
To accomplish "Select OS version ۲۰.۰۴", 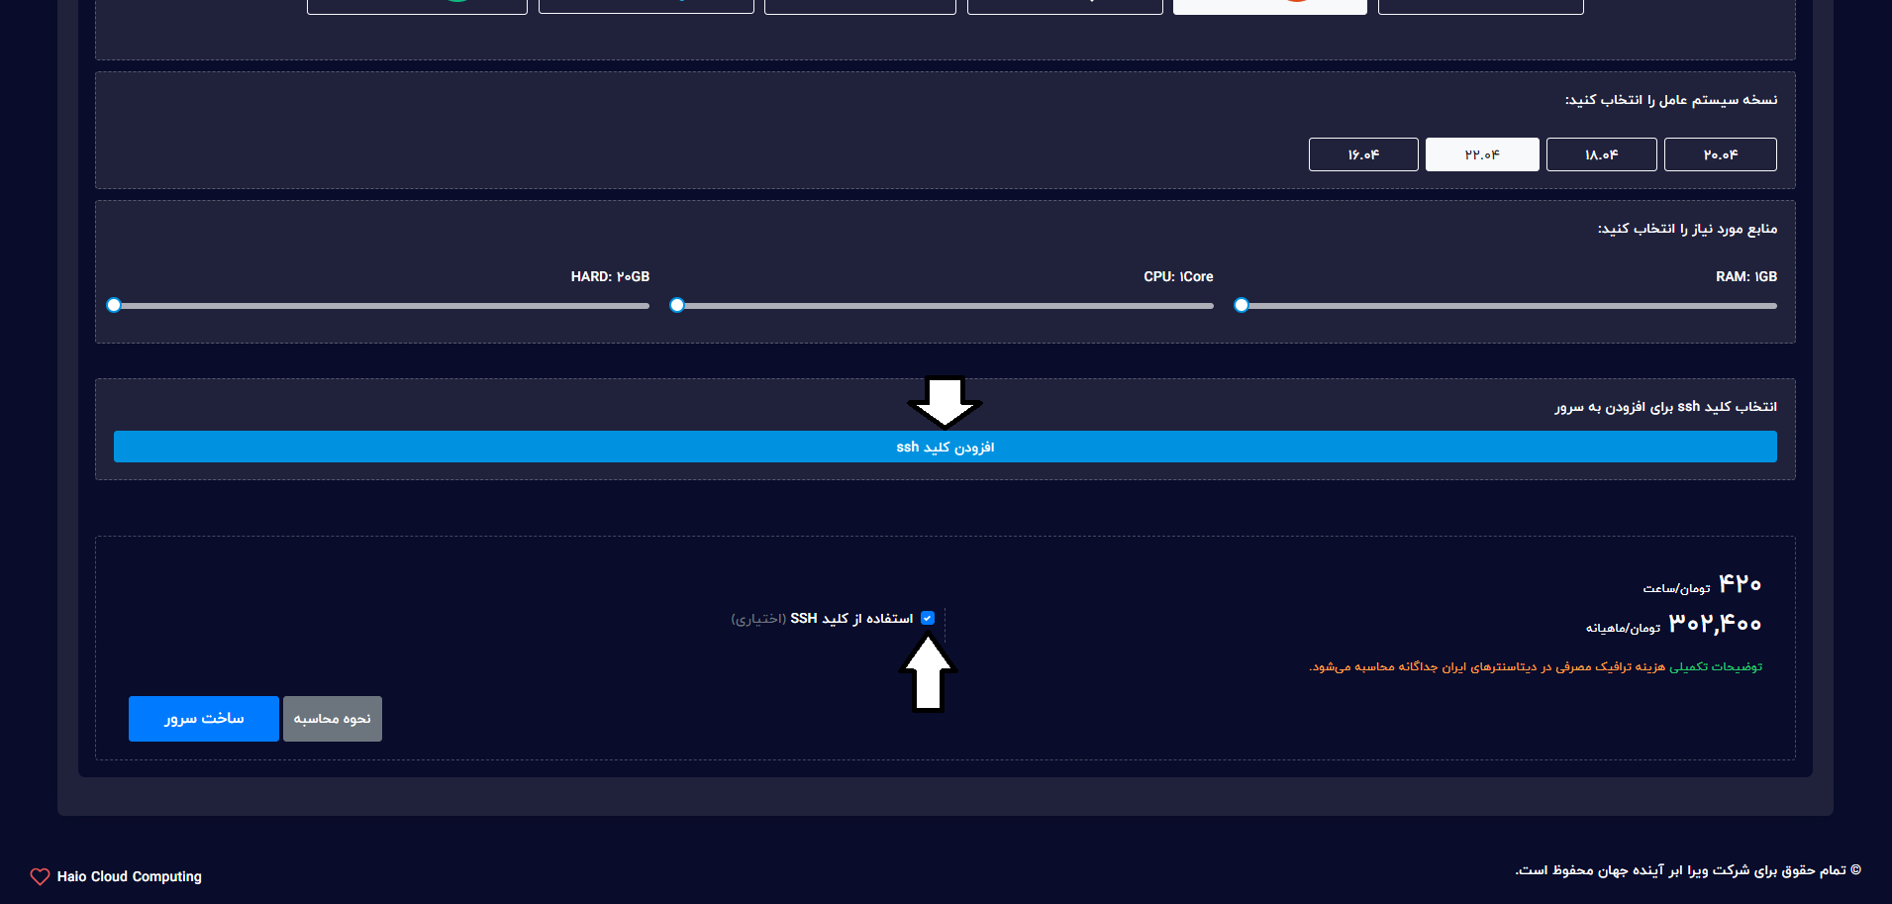I will tap(1721, 154).
